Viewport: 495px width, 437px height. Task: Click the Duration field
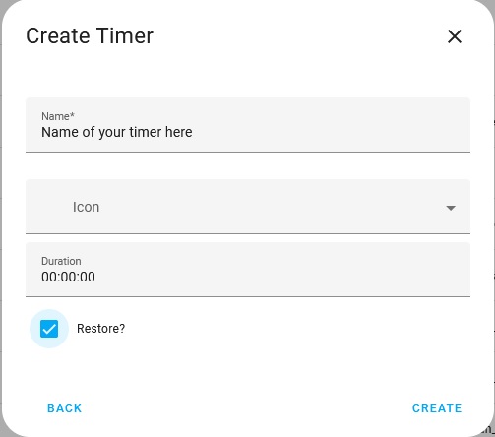(x=248, y=270)
